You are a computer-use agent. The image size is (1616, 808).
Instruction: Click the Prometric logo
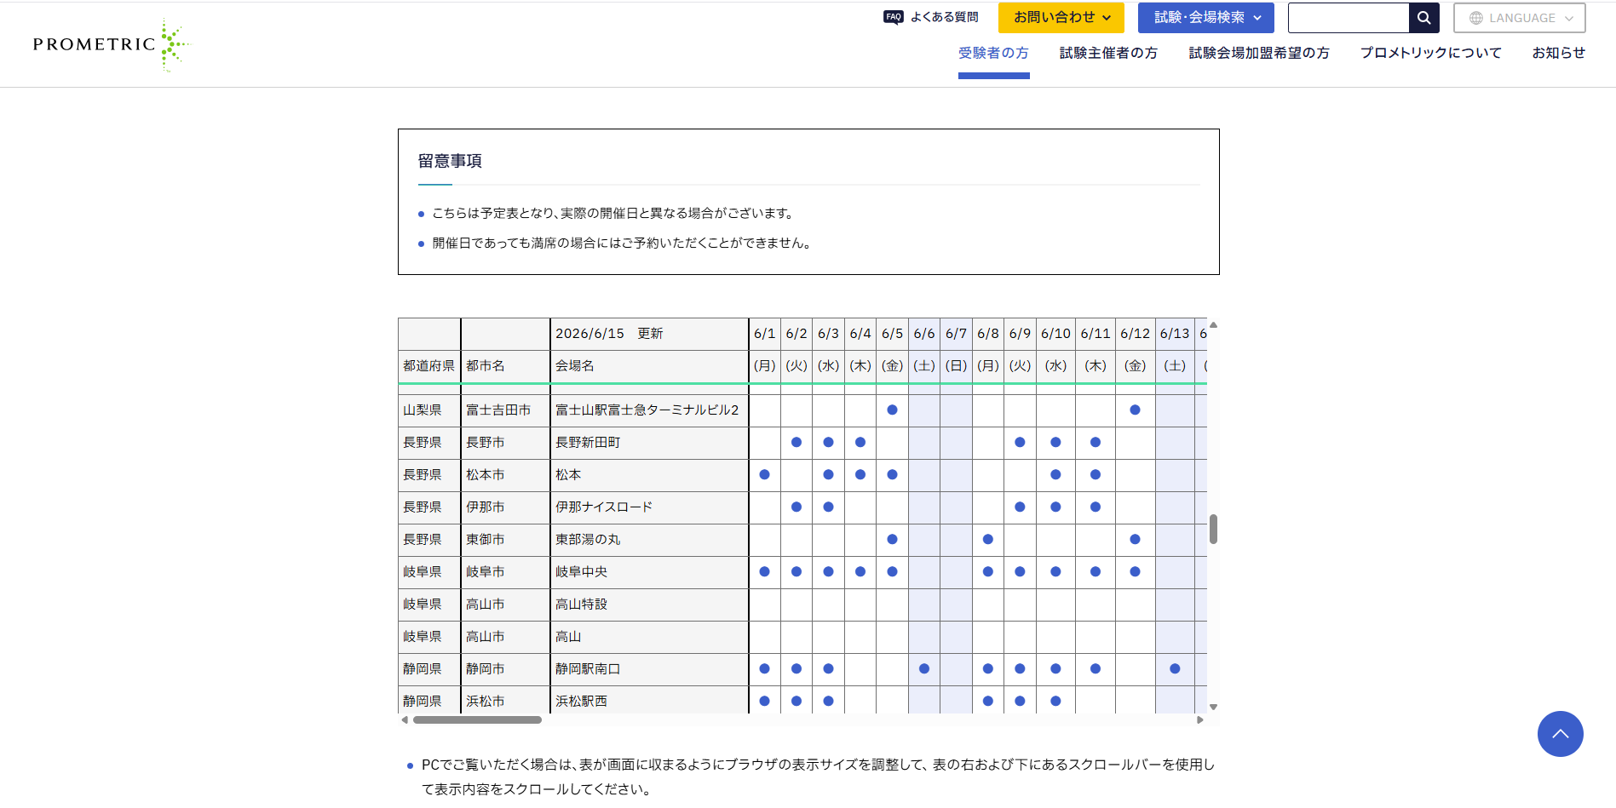112,44
